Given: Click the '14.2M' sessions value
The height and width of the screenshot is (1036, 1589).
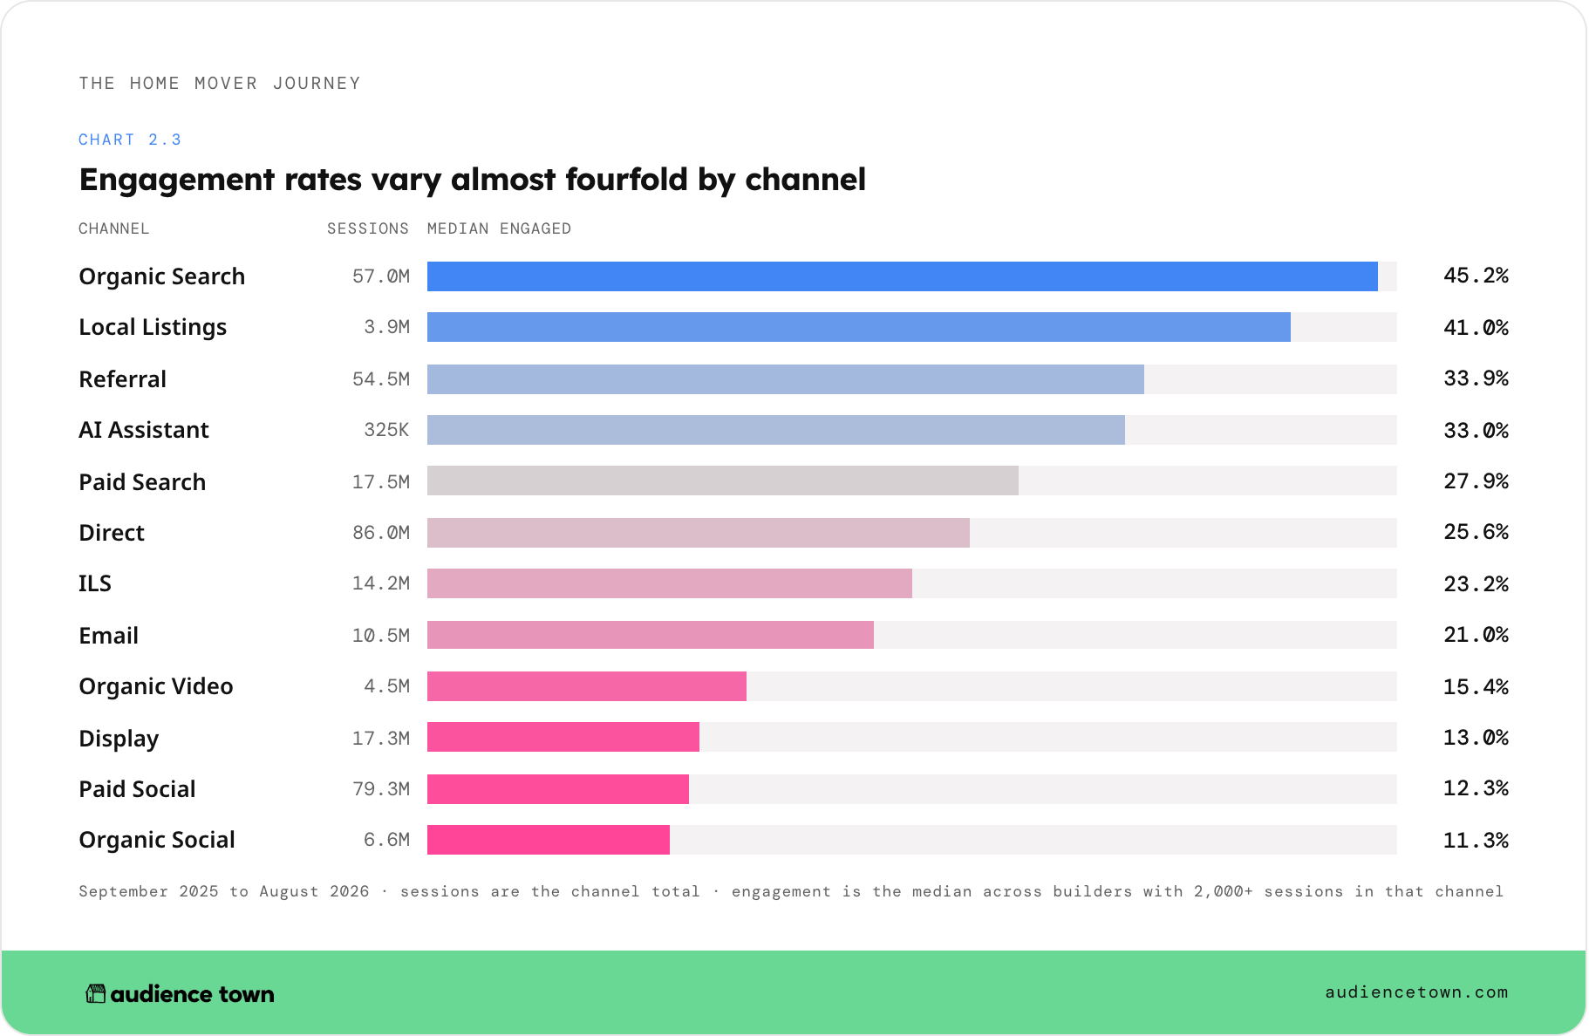Looking at the screenshot, I should [380, 583].
